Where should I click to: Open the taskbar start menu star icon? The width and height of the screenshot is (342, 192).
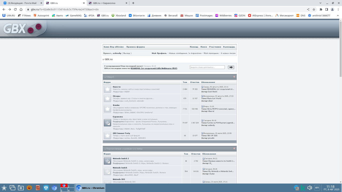click(x=4, y=188)
